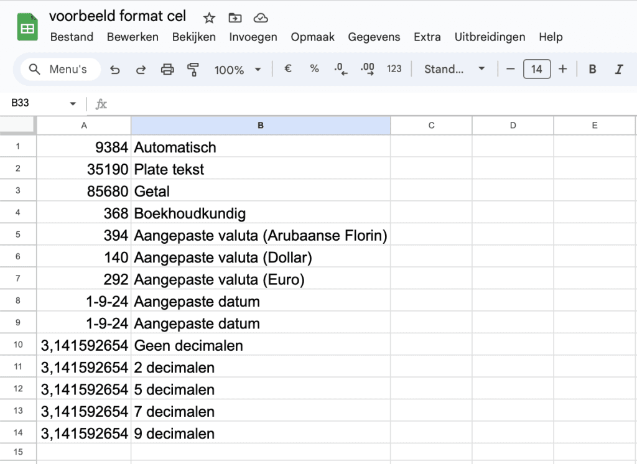Click the redo arrow icon
The height and width of the screenshot is (464, 637).
point(141,70)
